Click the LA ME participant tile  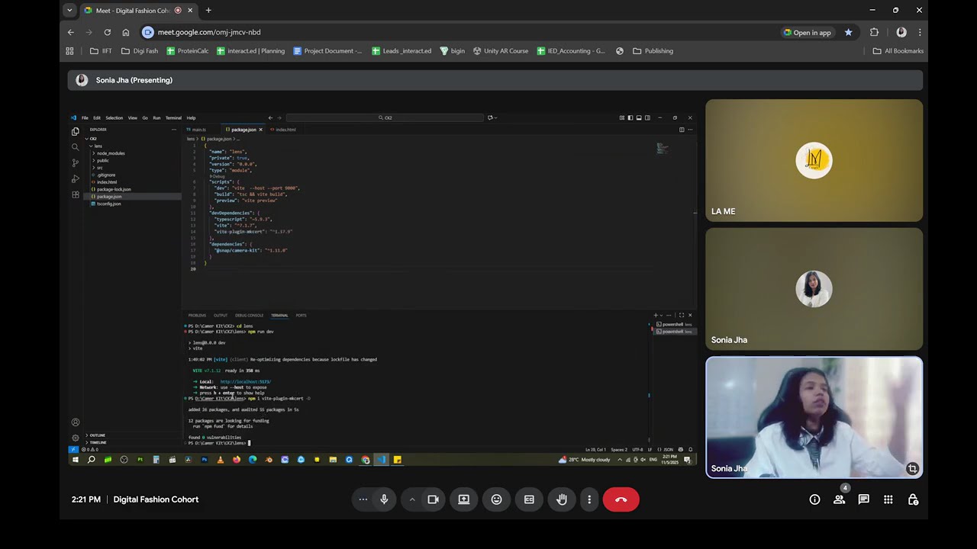coord(814,160)
